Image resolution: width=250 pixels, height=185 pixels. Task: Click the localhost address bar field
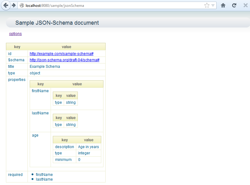click(x=109, y=5)
